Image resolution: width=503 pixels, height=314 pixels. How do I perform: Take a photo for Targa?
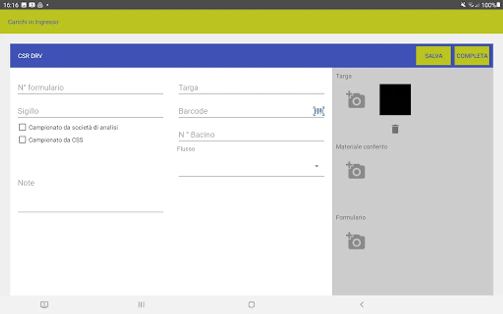click(x=356, y=100)
